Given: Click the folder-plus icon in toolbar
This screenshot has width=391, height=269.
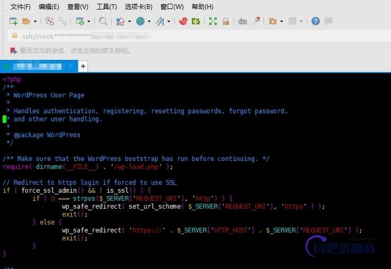Looking at the screenshot, I should (x=272, y=21).
